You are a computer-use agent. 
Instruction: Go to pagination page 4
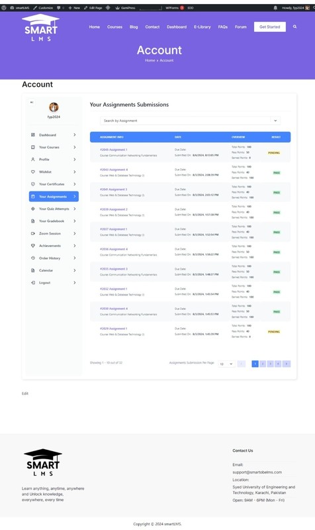(x=278, y=364)
